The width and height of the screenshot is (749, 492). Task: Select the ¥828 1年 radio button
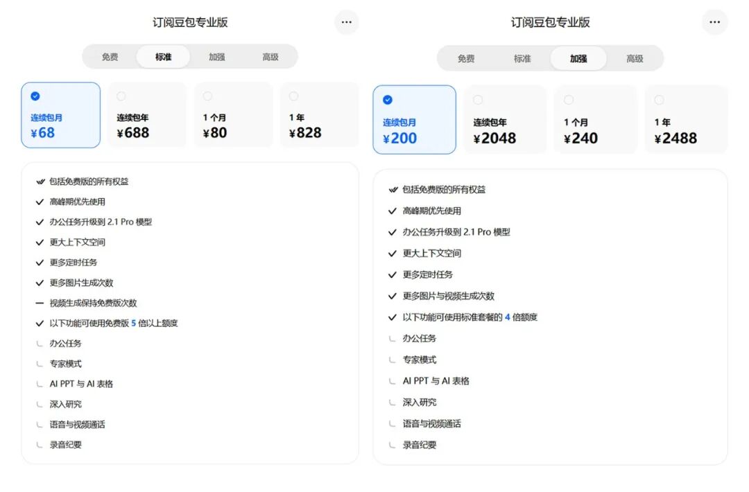(x=293, y=96)
